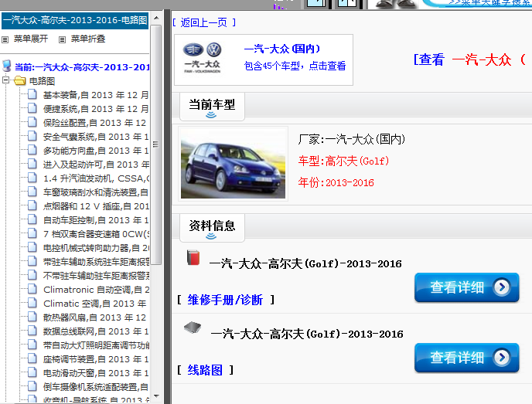Click 菜单折叠 menu label
532x404 pixels.
click(88, 39)
